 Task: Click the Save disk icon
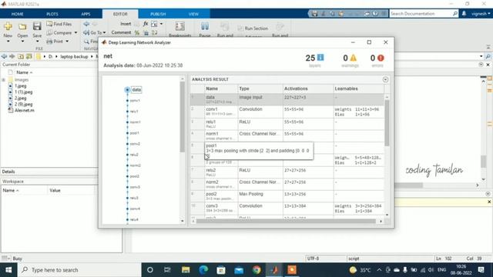(x=37, y=26)
